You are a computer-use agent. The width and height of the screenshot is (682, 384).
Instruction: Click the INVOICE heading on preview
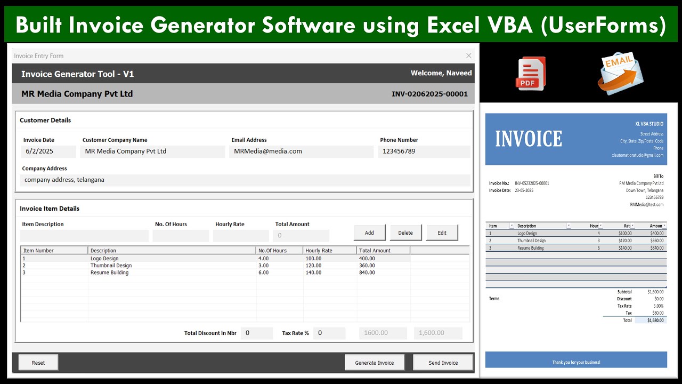point(529,139)
